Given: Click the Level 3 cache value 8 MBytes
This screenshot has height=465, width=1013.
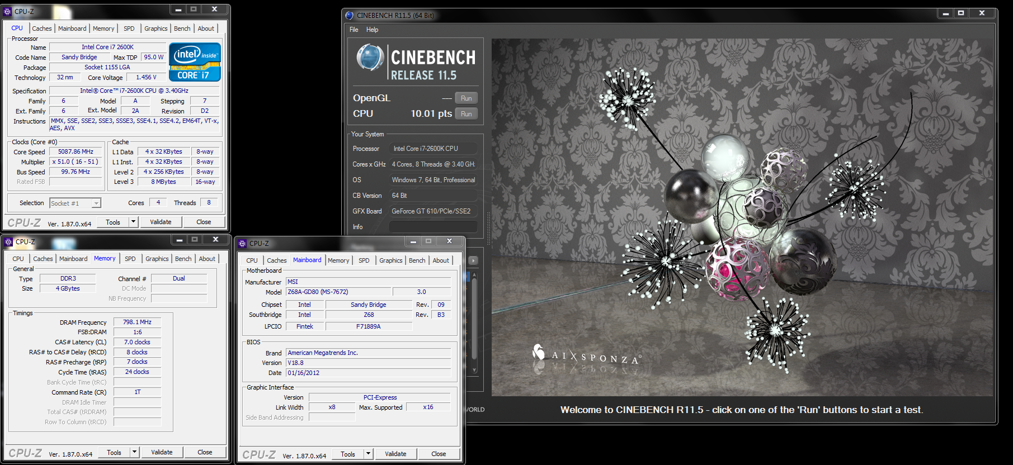Looking at the screenshot, I should tap(163, 182).
